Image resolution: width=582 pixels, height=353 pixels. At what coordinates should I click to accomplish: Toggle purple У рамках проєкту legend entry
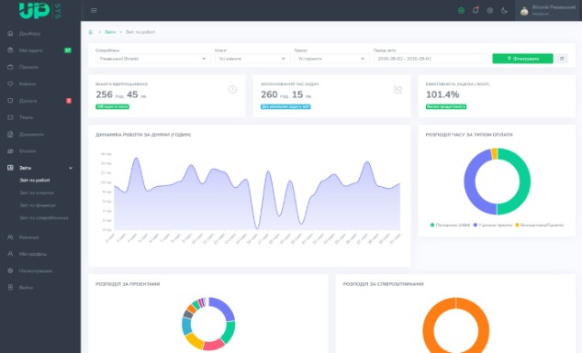[493, 225]
